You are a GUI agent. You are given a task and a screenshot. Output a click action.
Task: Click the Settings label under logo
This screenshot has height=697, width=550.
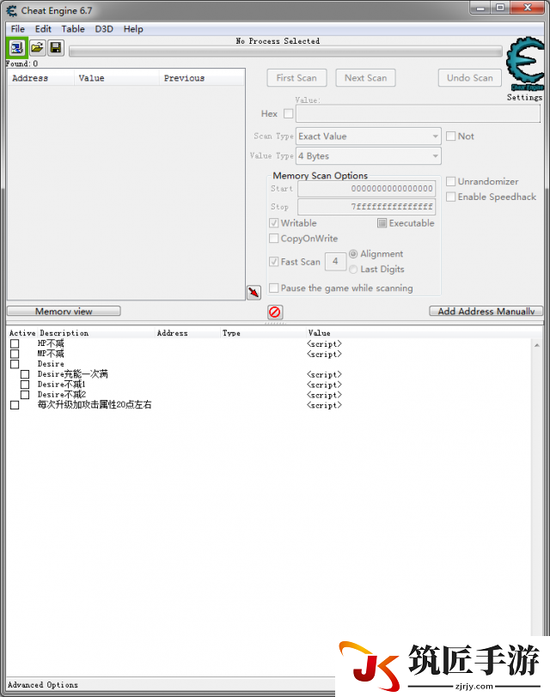(524, 97)
